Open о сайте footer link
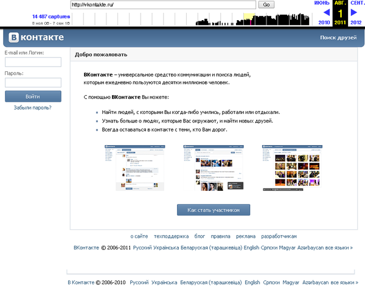The width and height of the screenshot is (365, 292). point(139,237)
